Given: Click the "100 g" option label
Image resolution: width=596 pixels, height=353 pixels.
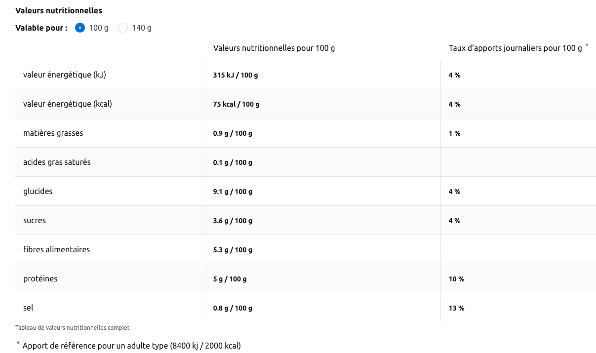Looking at the screenshot, I should (99, 28).
